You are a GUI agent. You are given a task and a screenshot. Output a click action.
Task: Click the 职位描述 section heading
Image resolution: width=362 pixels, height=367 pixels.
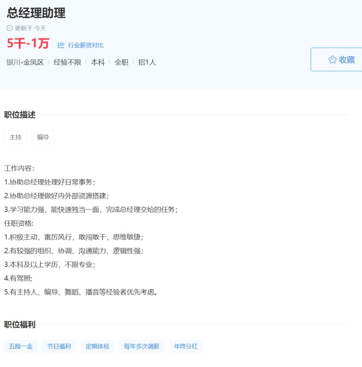pyautogui.click(x=20, y=115)
